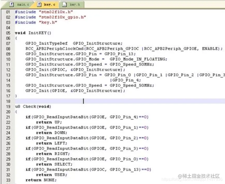Click the RCC_APB2PeriphClockCmd call line
Screen dimensions: 225x184
pos(124,49)
